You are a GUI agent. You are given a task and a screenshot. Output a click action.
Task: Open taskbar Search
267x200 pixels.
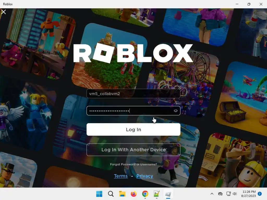tap(111, 194)
